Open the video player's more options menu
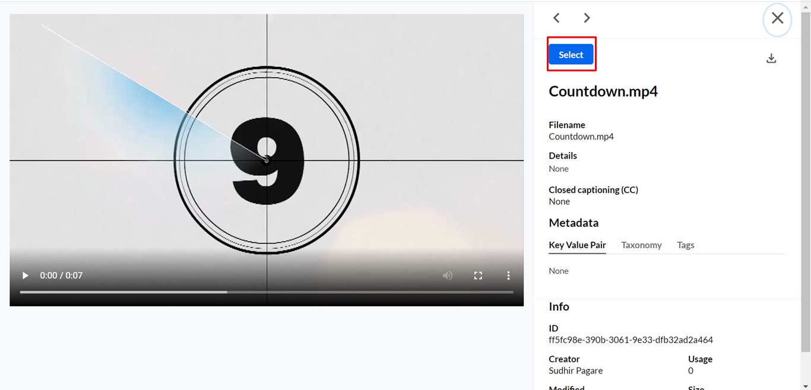Image resolution: width=811 pixels, height=390 pixels. tap(508, 275)
